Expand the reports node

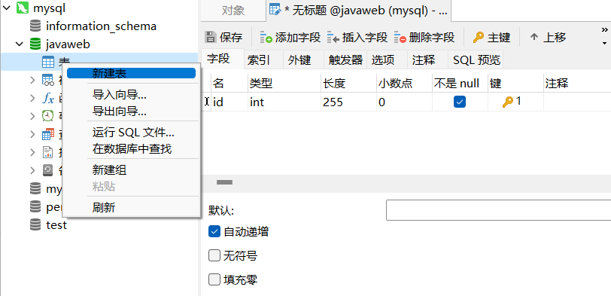(33, 152)
